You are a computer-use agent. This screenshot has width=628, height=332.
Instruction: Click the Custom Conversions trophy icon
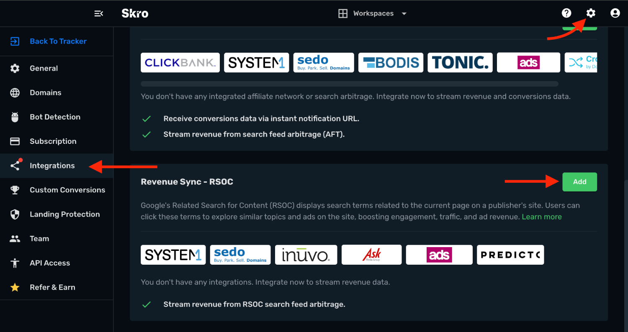[15, 190]
